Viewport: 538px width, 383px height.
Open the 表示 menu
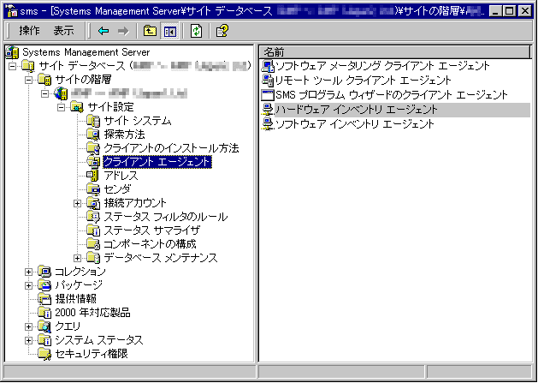[x=63, y=31]
